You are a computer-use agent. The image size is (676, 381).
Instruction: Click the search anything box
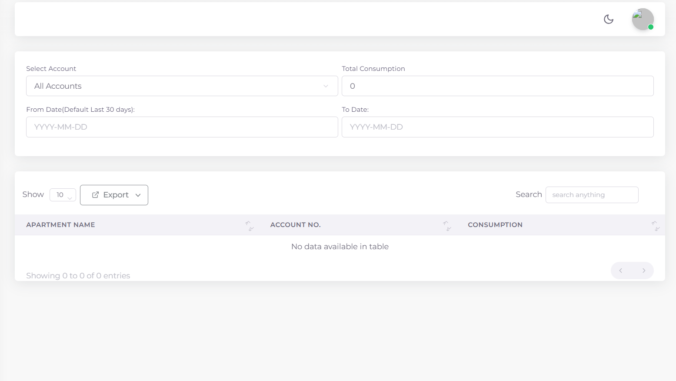[592, 195]
